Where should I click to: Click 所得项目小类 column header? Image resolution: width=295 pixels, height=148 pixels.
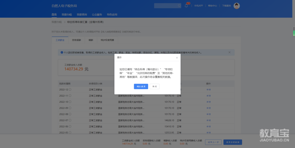coord(96,83)
